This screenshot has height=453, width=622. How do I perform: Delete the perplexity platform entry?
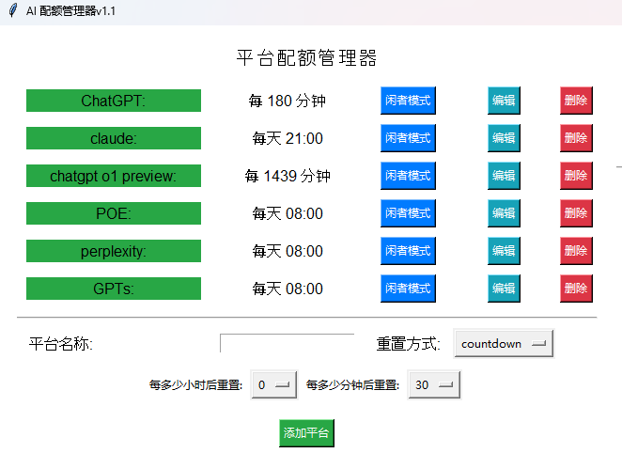click(x=576, y=251)
